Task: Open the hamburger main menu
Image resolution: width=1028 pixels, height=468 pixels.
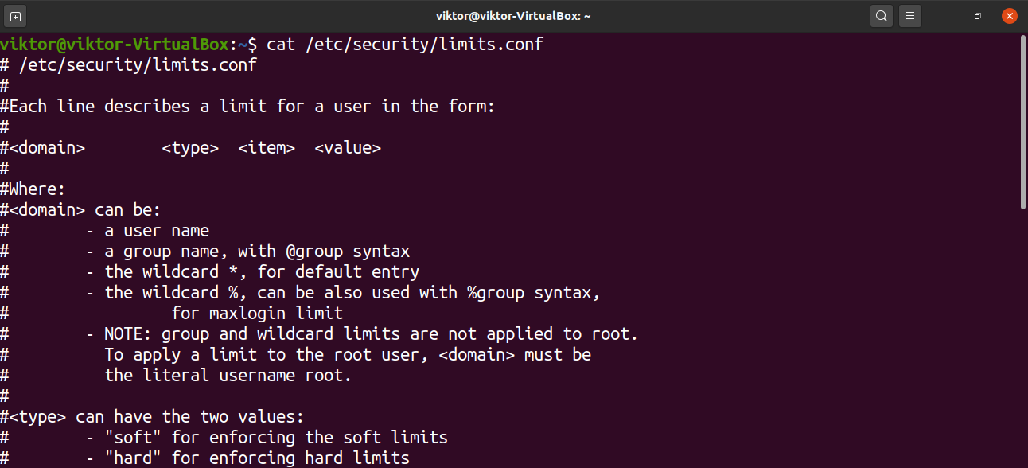Action: (911, 16)
